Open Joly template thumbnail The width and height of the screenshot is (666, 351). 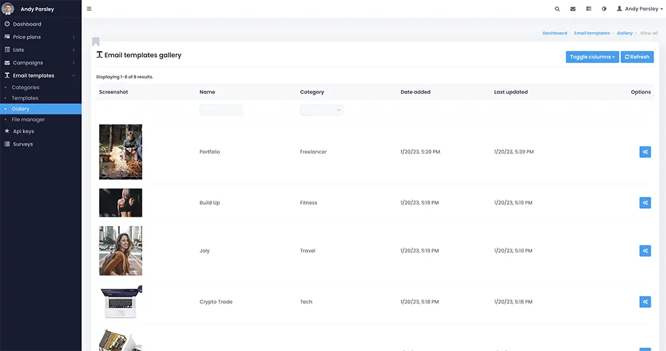tap(121, 251)
